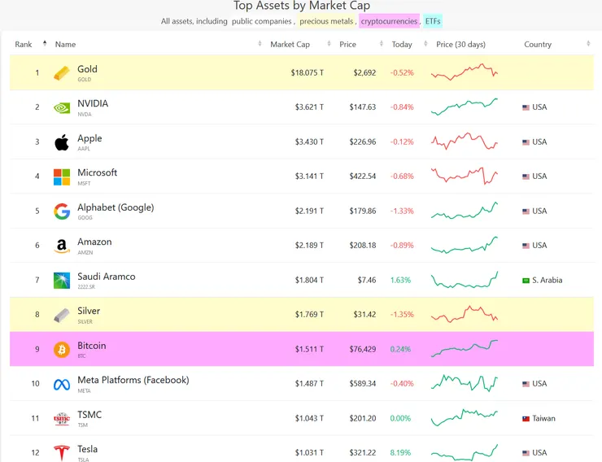The width and height of the screenshot is (602, 462).
Task: View Gold 30-day price chart
Action: (x=465, y=72)
